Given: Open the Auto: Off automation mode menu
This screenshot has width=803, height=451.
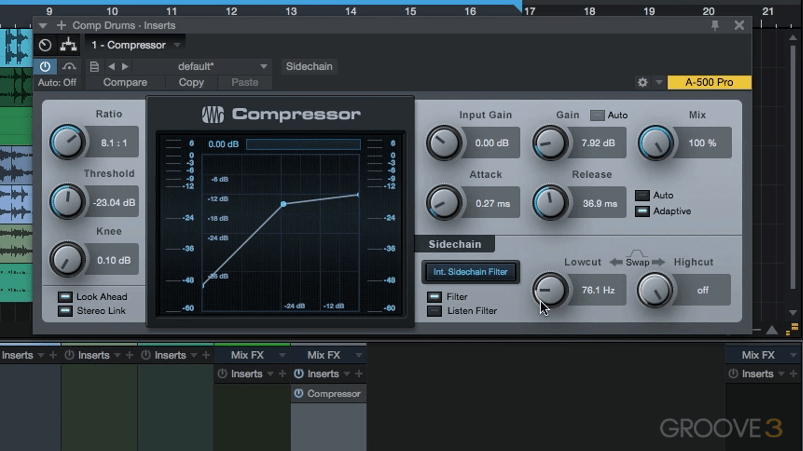Looking at the screenshot, I should pyautogui.click(x=57, y=82).
